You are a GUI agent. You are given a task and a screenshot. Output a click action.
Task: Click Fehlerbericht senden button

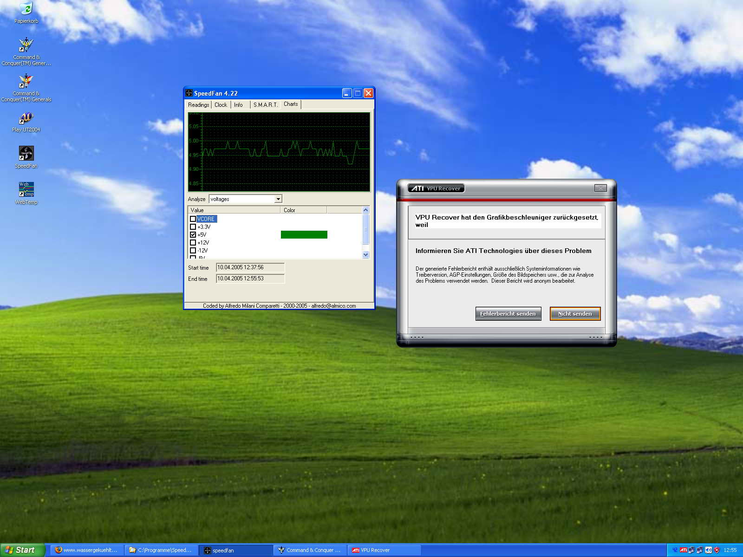point(508,314)
